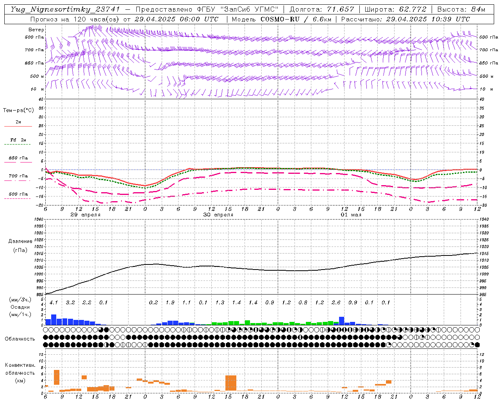Click the precipitation value 3.2

click(70, 302)
